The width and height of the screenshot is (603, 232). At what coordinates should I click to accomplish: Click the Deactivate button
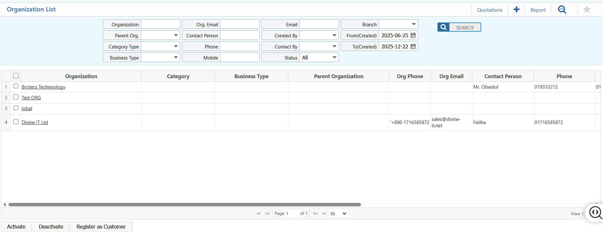click(x=51, y=227)
